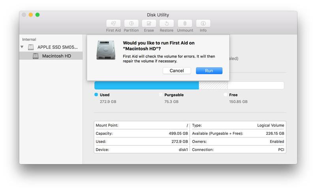316x191 pixels.
Task: Cancel the First Aid dialog
Action: coord(177,70)
